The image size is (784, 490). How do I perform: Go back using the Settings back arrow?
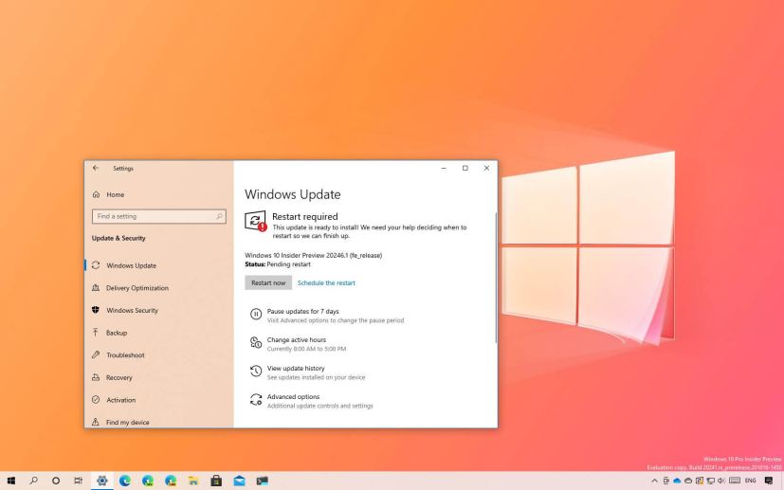95,168
